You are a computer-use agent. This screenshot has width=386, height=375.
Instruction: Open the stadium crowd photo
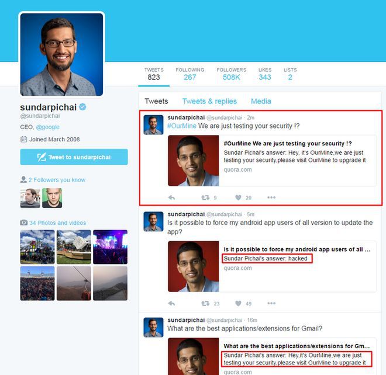point(37,283)
